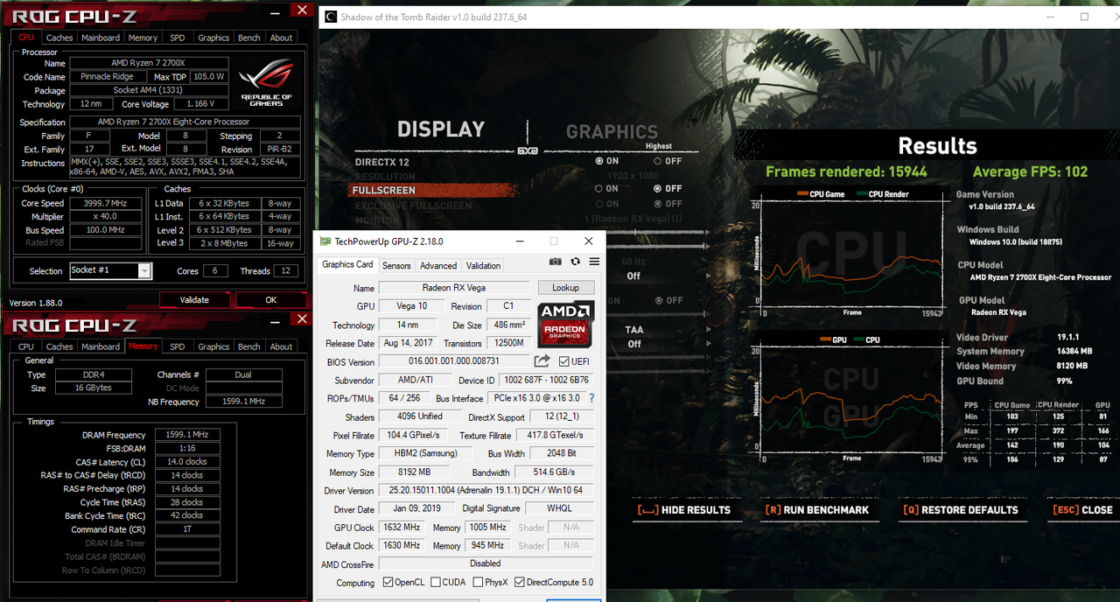Click the BIOS export arrow icon in GPU-Z
1120x602 pixels.
[x=542, y=360]
